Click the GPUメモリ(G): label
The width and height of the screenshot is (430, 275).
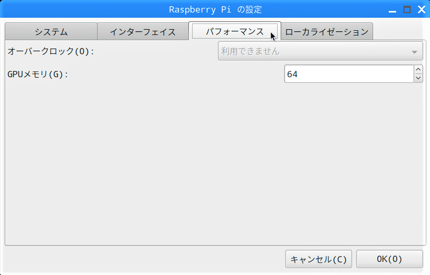tap(38, 74)
